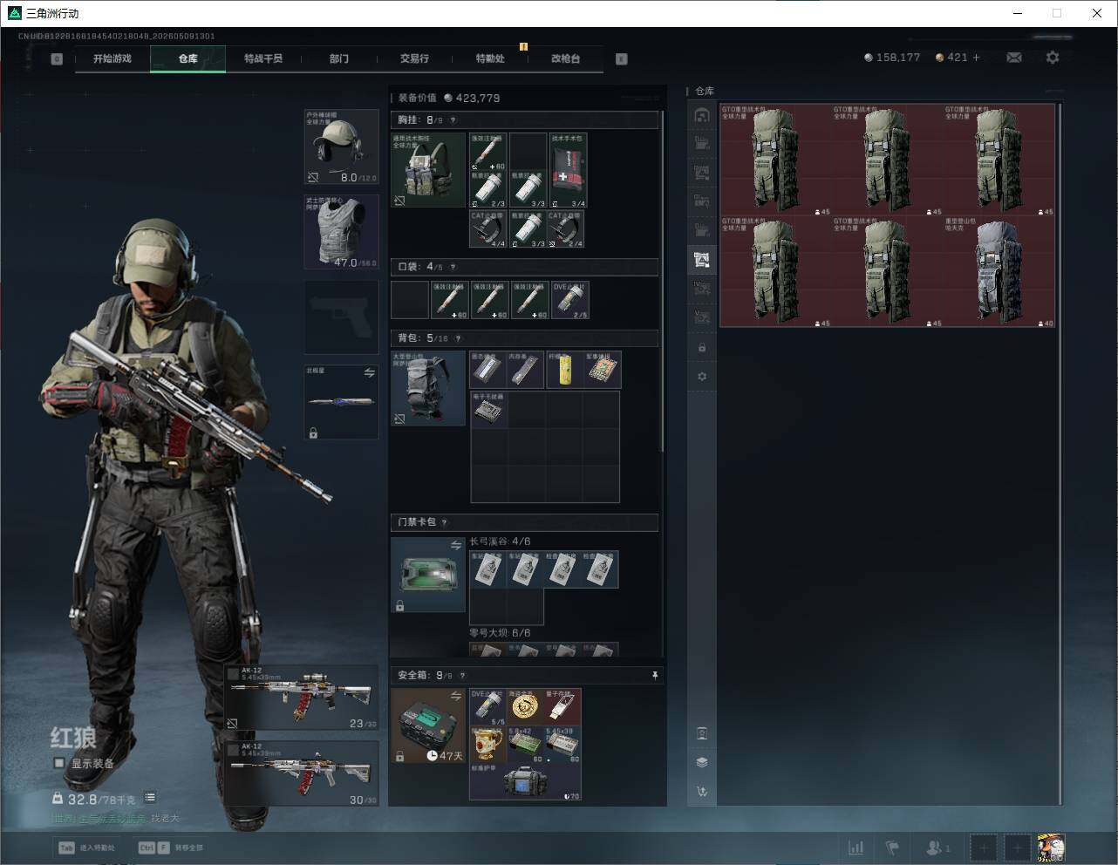Select the stash home icon atop warehouse sidebar
The height and width of the screenshot is (865, 1118).
[x=702, y=116]
